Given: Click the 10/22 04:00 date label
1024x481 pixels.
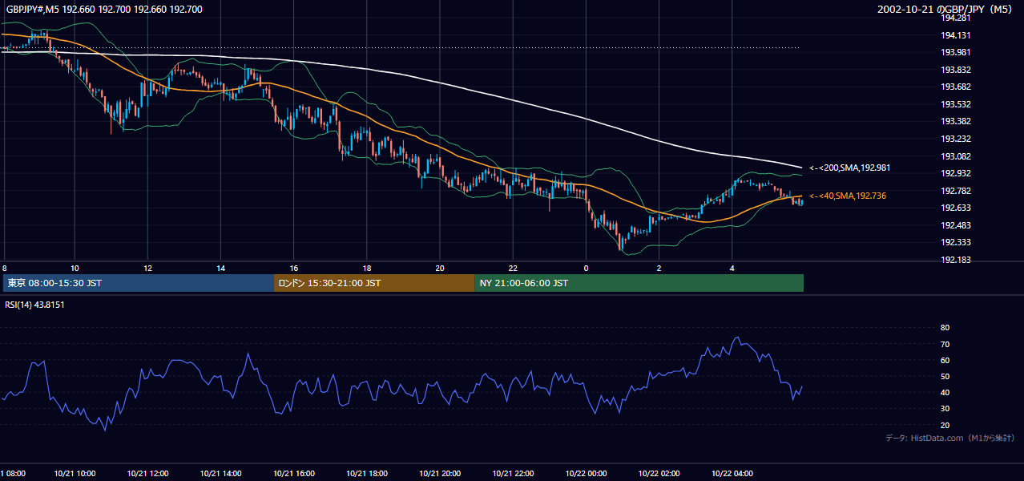Looking at the screenshot, I should point(732,474).
